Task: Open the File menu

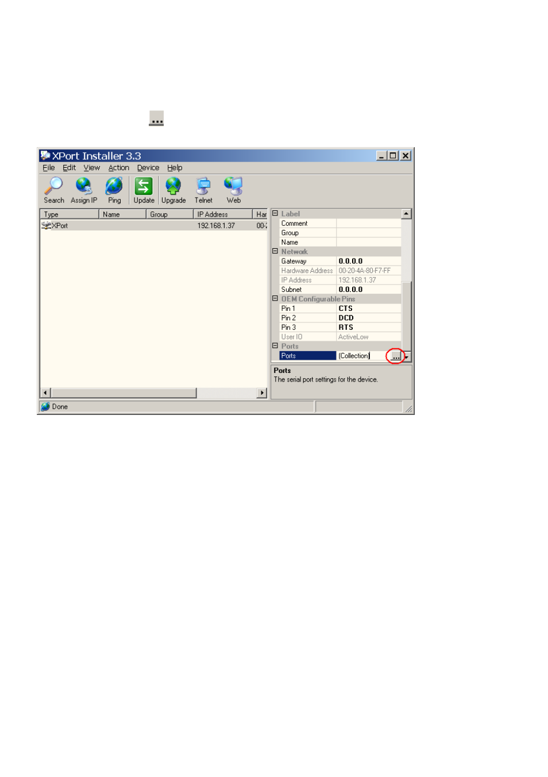Action: (x=49, y=168)
